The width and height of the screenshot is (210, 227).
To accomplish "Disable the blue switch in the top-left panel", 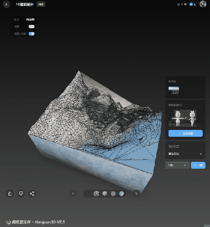I will coord(31,34).
